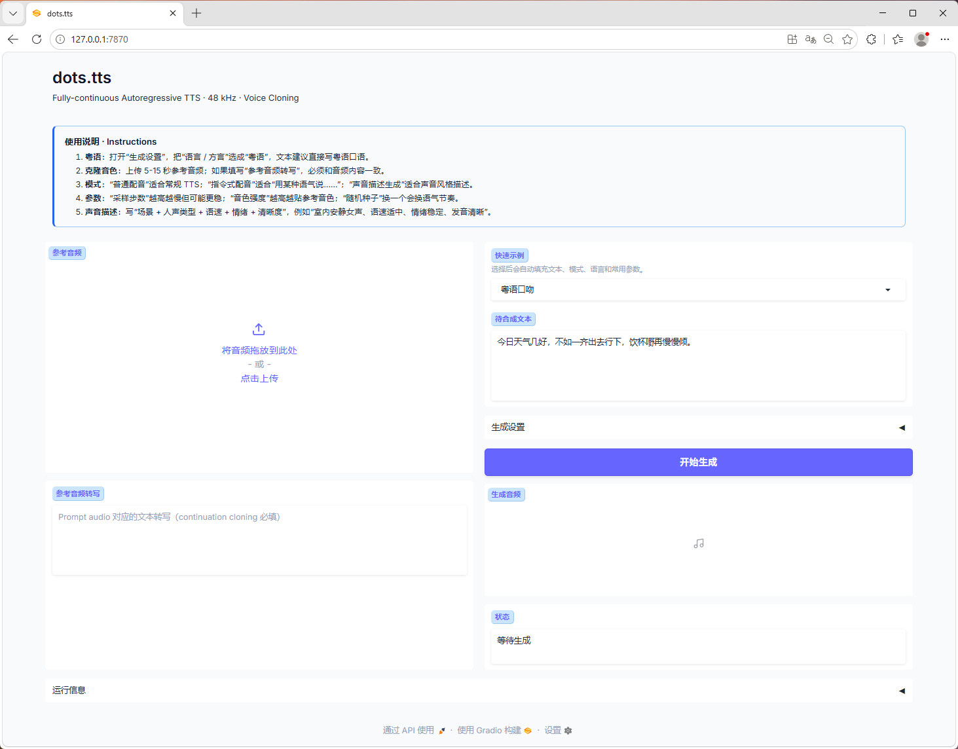Reload the page with the refresh icon

pos(37,39)
